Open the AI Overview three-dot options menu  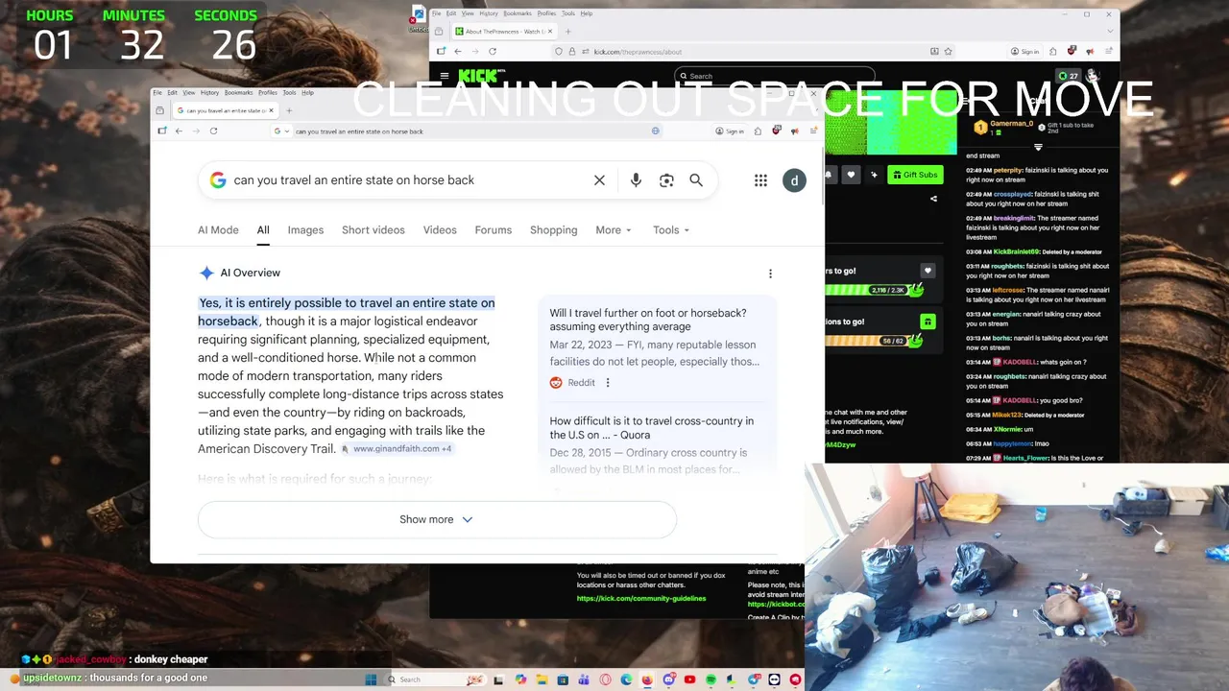[770, 274]
